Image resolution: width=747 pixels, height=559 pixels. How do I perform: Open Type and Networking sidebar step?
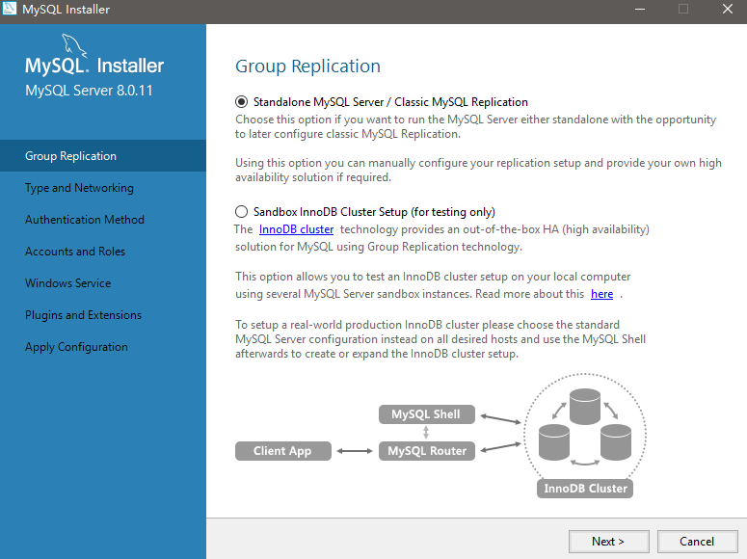click(x=103, y=188)
